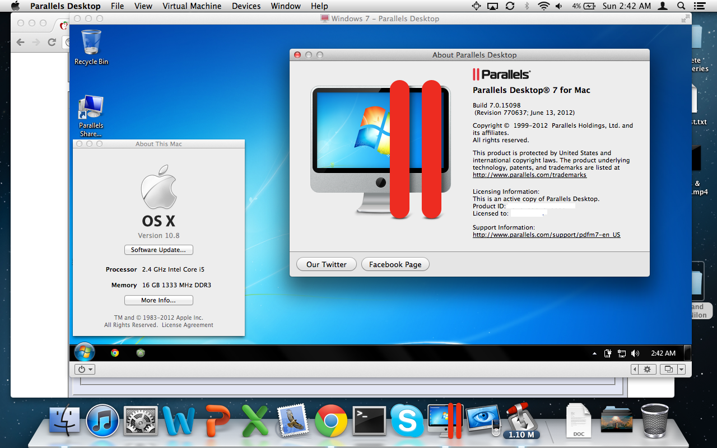This screenshot has width=717, height=448.
Task: Show hidden Windows tray icons arrow
Action: pyautogui.click(x=595, y=354)
